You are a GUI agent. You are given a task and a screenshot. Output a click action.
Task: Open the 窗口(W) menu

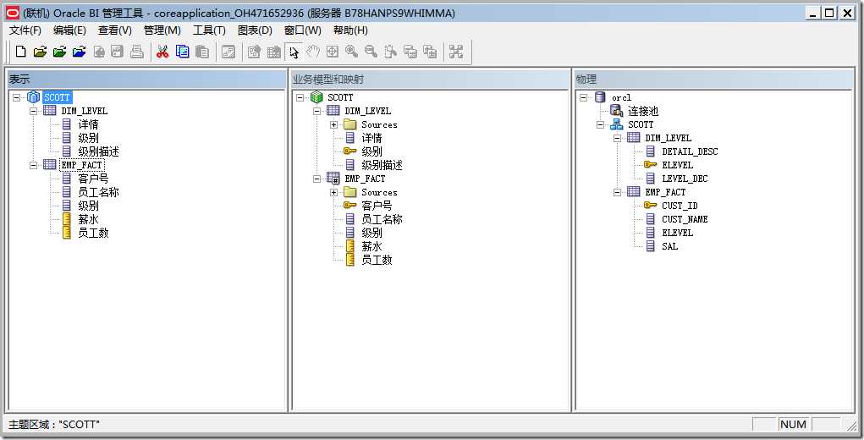(x=302, y=30)
